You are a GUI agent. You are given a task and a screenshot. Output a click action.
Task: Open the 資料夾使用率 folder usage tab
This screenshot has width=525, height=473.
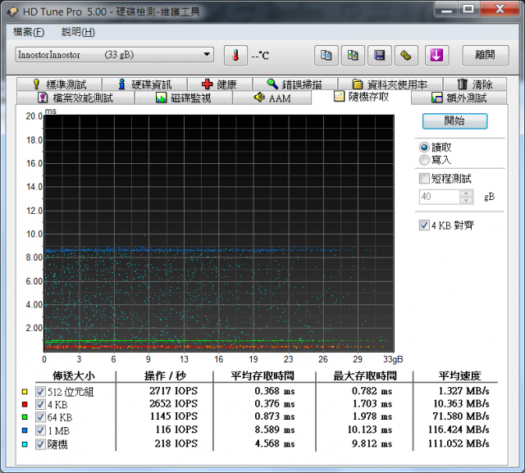click(x=390, y=84)
